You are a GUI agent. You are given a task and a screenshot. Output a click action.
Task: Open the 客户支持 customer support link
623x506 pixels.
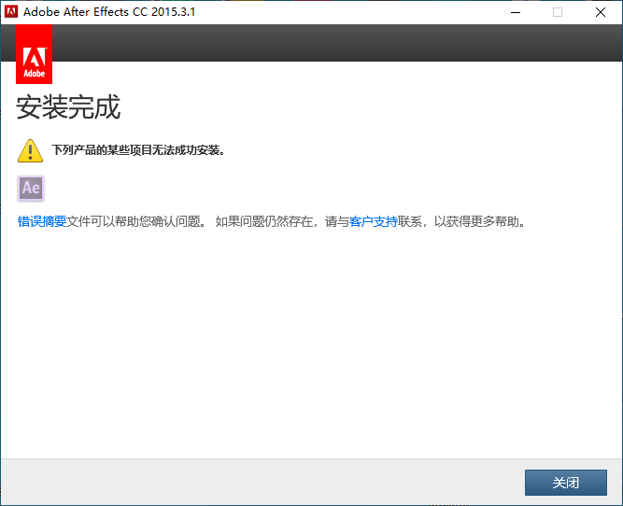[373, 221]
